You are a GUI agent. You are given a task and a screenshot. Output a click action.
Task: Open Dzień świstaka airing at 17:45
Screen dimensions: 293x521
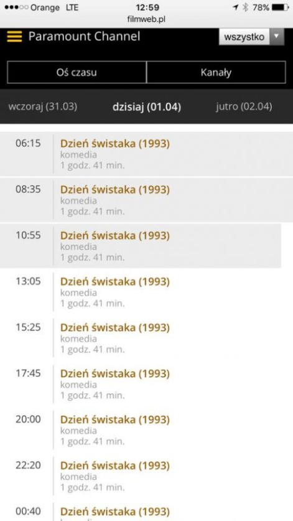[147, 384]
